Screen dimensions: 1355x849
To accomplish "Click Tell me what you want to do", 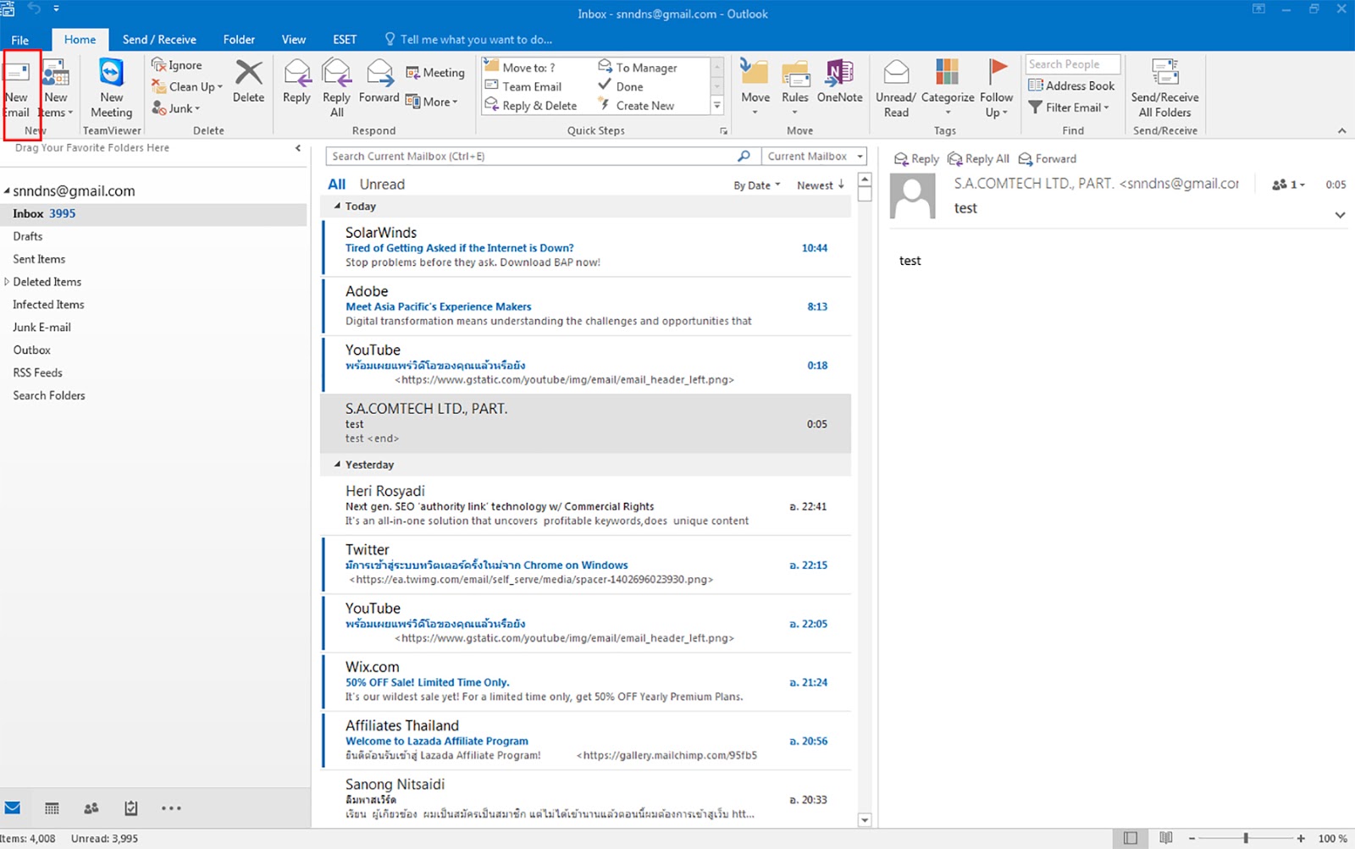I will (x=468, y=40).
